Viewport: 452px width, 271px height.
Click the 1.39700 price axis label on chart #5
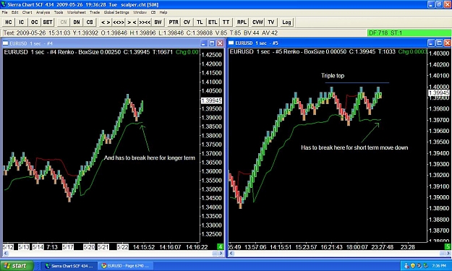click(439, 120)
